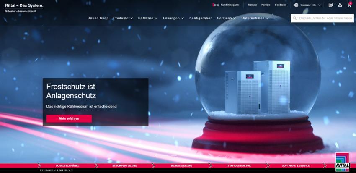Open the Kontakt link

(x=252, y=5)
